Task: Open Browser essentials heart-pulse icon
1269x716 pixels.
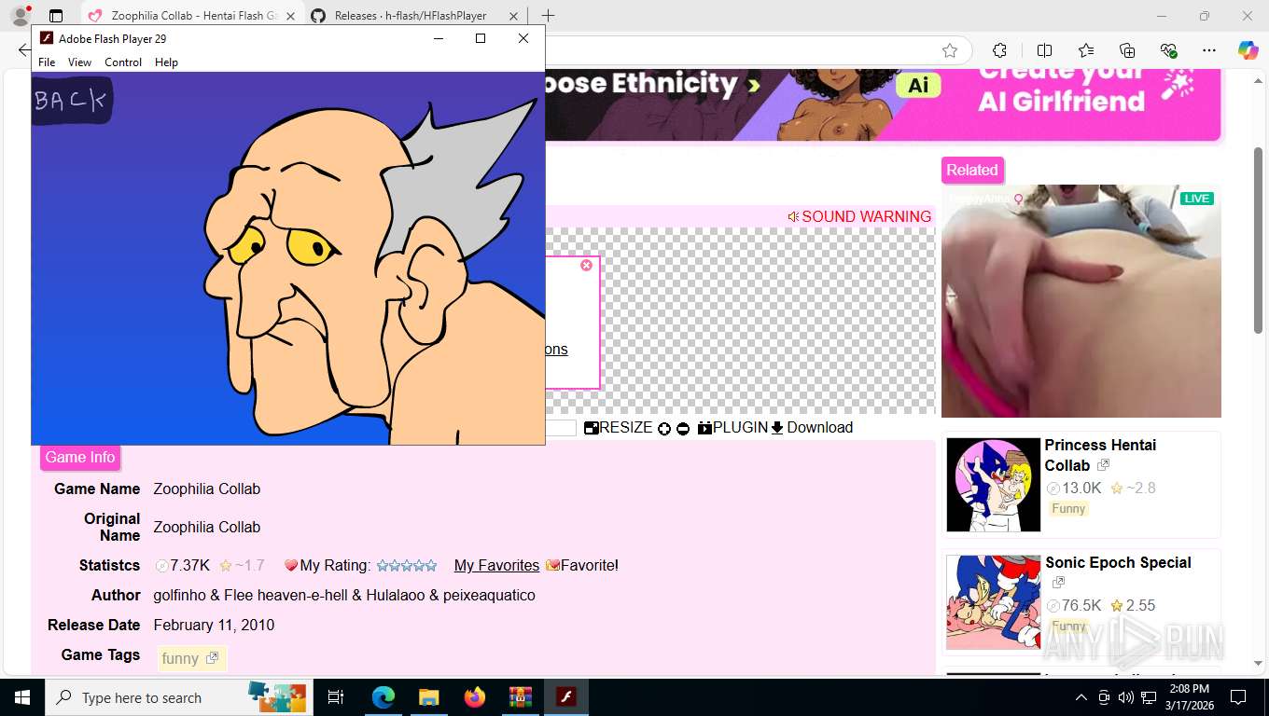Action: (1168, 50)
